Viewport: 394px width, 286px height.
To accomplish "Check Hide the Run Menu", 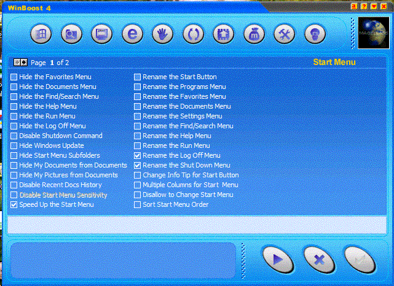I will click(x=14, y=116).
